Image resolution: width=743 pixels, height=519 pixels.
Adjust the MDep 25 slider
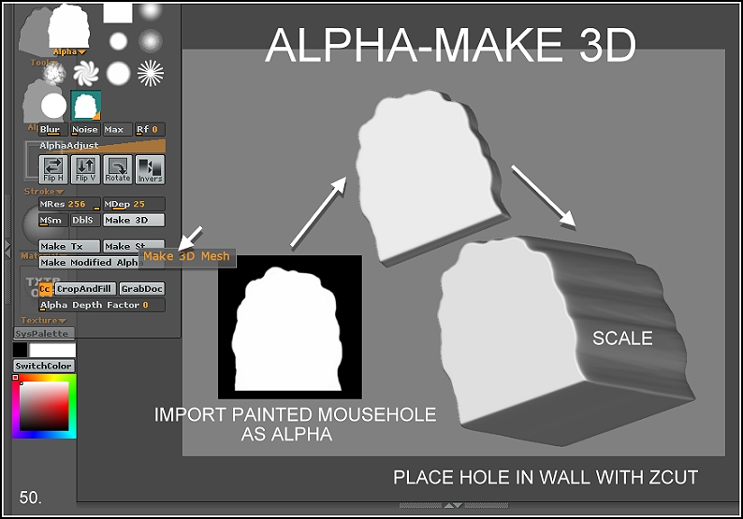coord(134,204)
